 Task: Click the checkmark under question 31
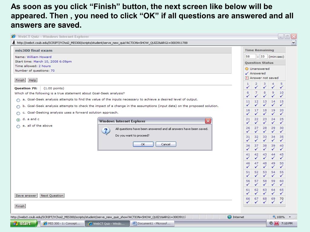tap(248, 140)
